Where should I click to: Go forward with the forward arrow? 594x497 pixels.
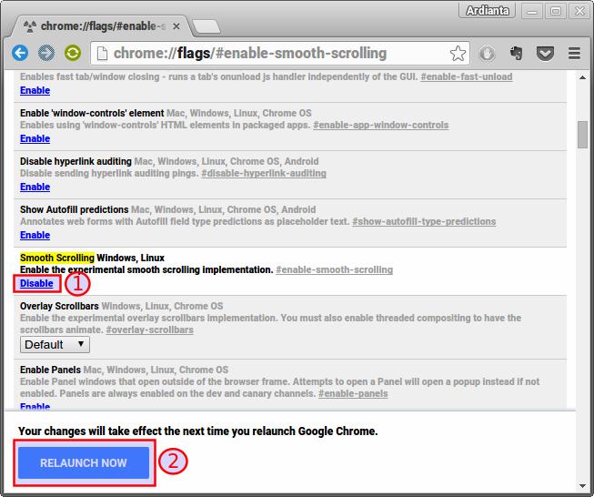(46, 53)
